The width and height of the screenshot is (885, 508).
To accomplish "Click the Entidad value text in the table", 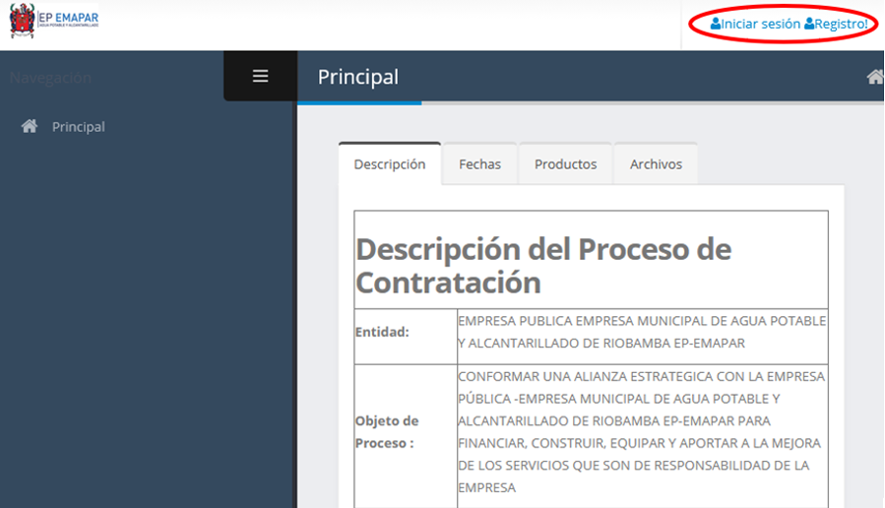I will 642,332.
